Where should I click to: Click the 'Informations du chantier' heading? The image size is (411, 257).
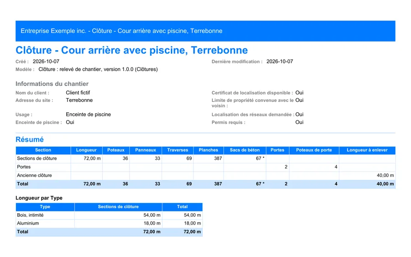52,84
